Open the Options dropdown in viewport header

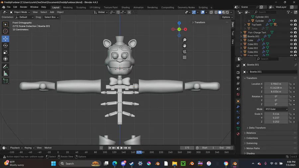[x=227, y=17]
